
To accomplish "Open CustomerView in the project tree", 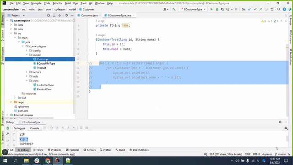I will coord(45,85).
